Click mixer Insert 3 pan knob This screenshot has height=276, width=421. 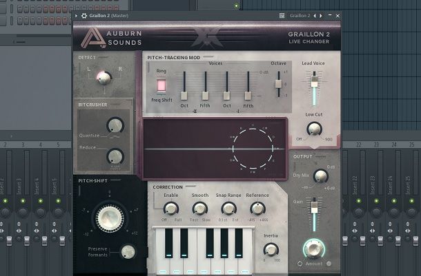tap(23, 213)
